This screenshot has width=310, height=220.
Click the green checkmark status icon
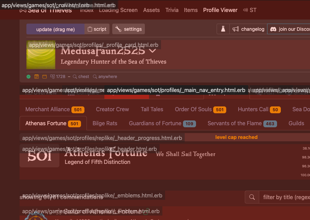28,77
